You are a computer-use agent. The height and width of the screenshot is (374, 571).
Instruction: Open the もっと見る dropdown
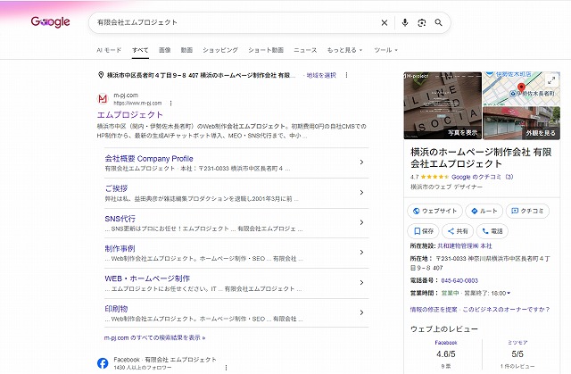(344, 50)
